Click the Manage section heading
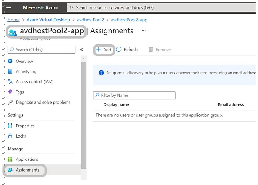This screenshot has width=258, height=185. coord(15,149)
